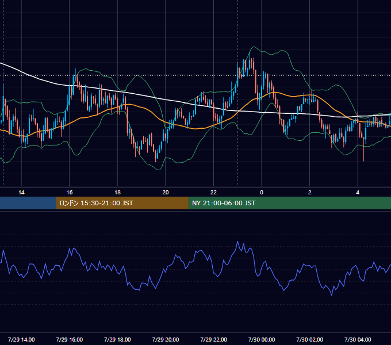The width and height of the screenshot is (391, 345).
Task: Click the hour label 2 on the upper axis
Action: click(x=309, y=193)
